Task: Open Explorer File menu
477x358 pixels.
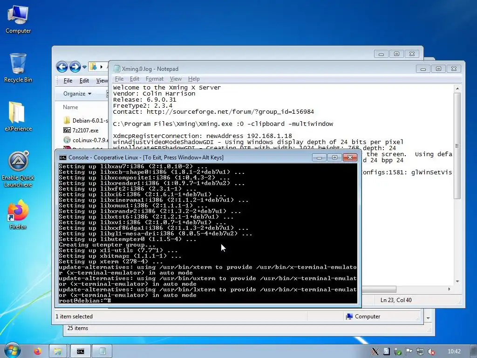Action: [x=68, y=81]
